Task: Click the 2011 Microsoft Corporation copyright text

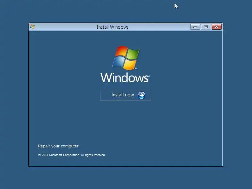Action: point(72,155)
